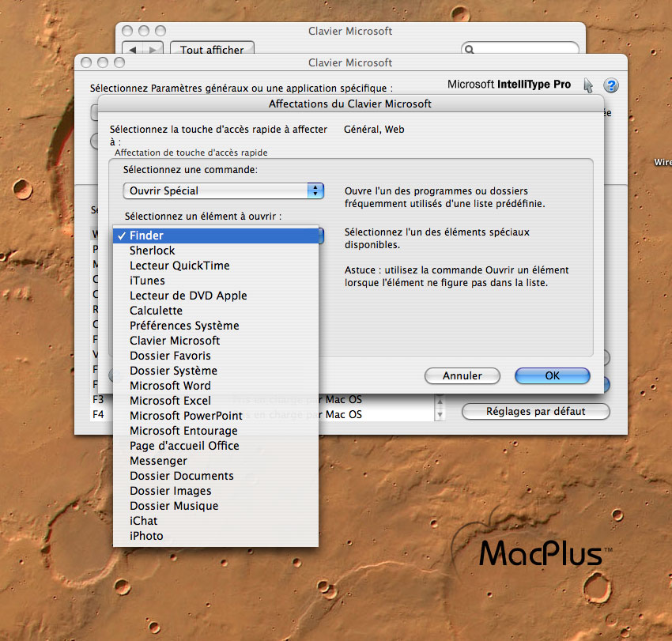672x641 pixels.
Task: Select Microsoft Word from the list
Action: [x=216, y=386]
